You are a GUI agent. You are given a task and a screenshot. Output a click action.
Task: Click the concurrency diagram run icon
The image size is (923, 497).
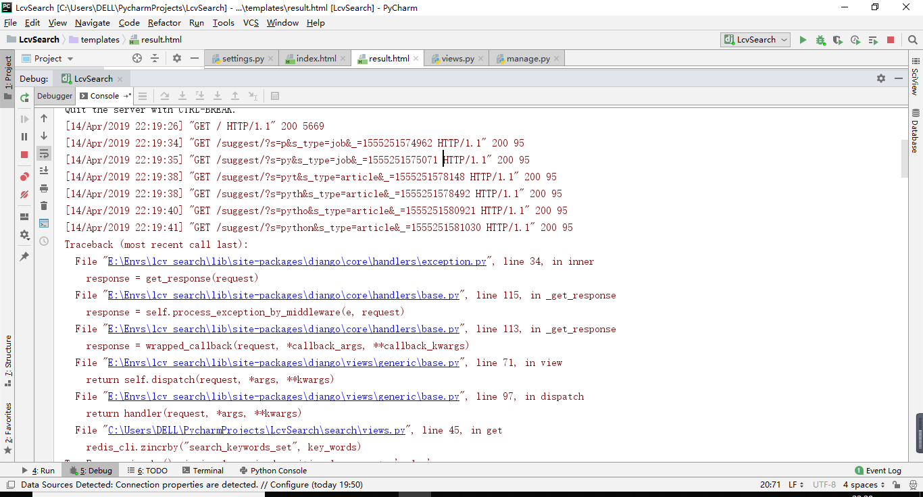coord(873,40)
